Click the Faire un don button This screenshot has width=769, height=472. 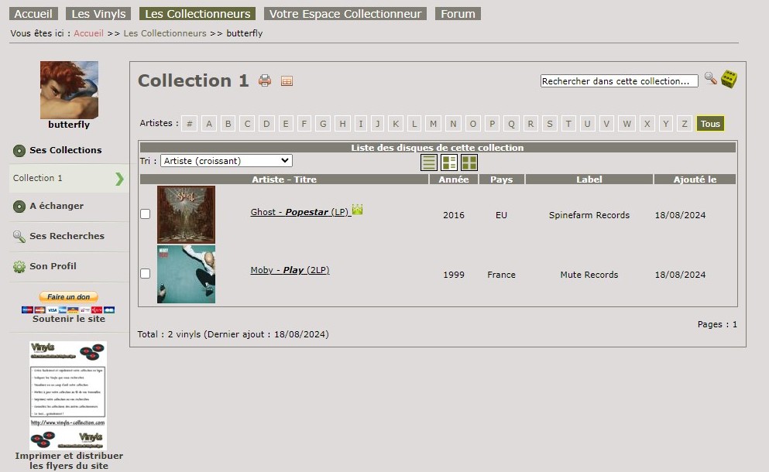click(x=69, y=296)
